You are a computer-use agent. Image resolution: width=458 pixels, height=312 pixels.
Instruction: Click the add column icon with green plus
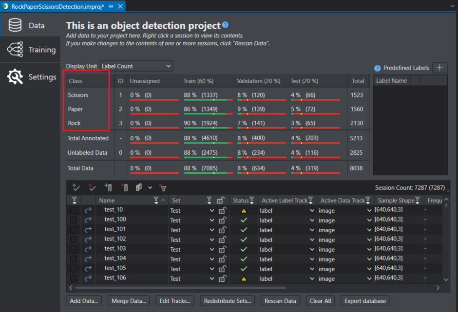[108, 187]
